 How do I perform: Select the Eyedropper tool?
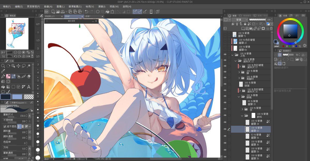3,71
